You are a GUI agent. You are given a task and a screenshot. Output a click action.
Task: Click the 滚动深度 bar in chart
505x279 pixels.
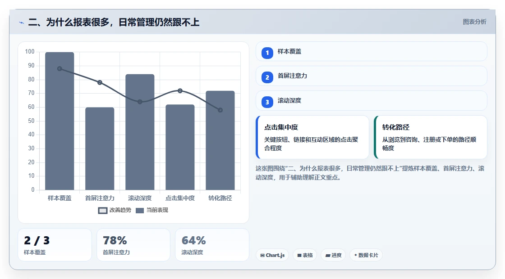[x=140, y=132]
